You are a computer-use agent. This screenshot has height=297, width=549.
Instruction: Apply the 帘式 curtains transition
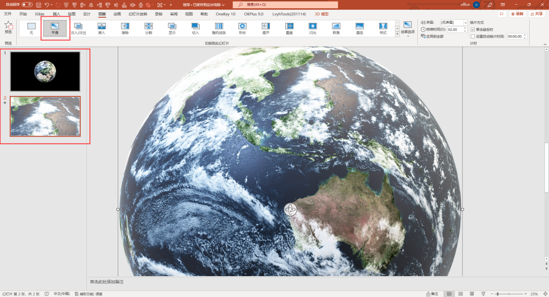[x=383, y=28]
